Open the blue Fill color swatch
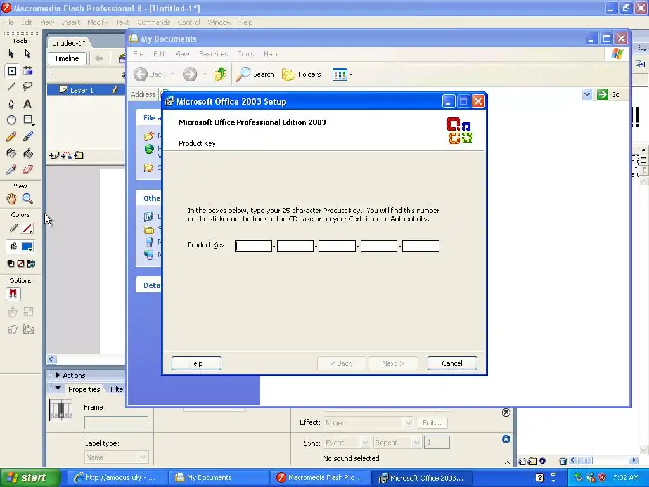This screenshot has width=649, height=487. (27, 247)
